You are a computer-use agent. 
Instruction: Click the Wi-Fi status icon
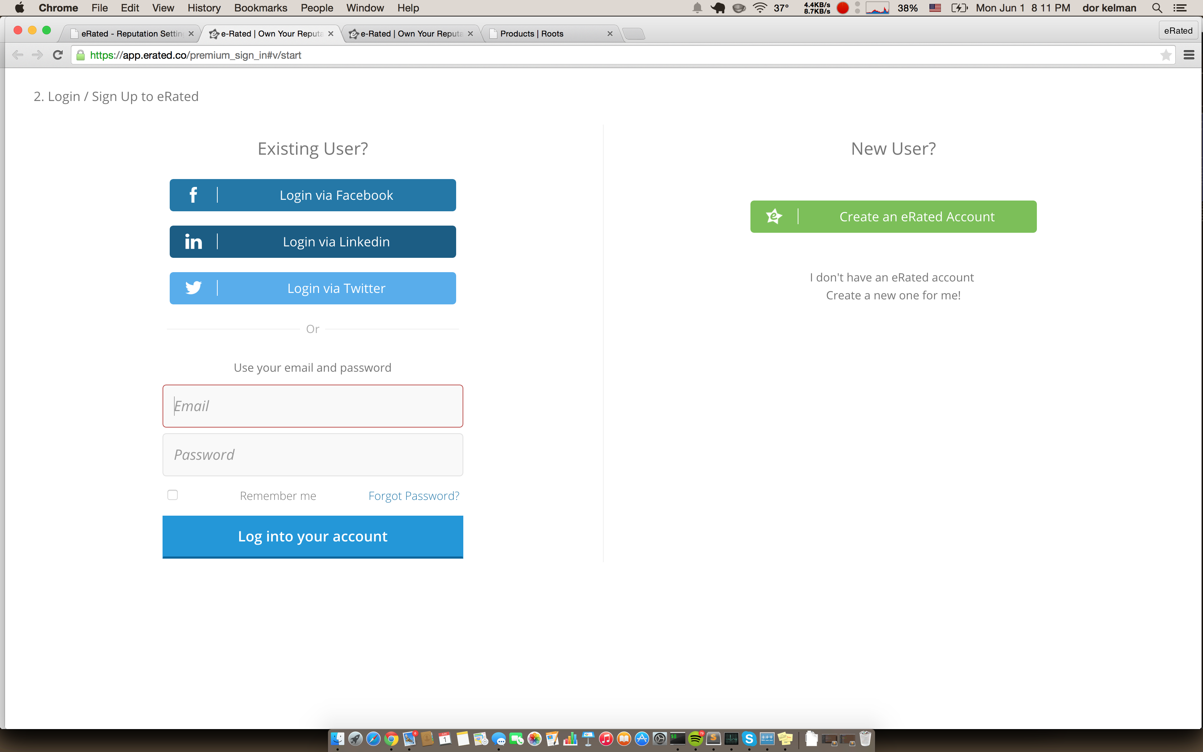pos(760,8)
